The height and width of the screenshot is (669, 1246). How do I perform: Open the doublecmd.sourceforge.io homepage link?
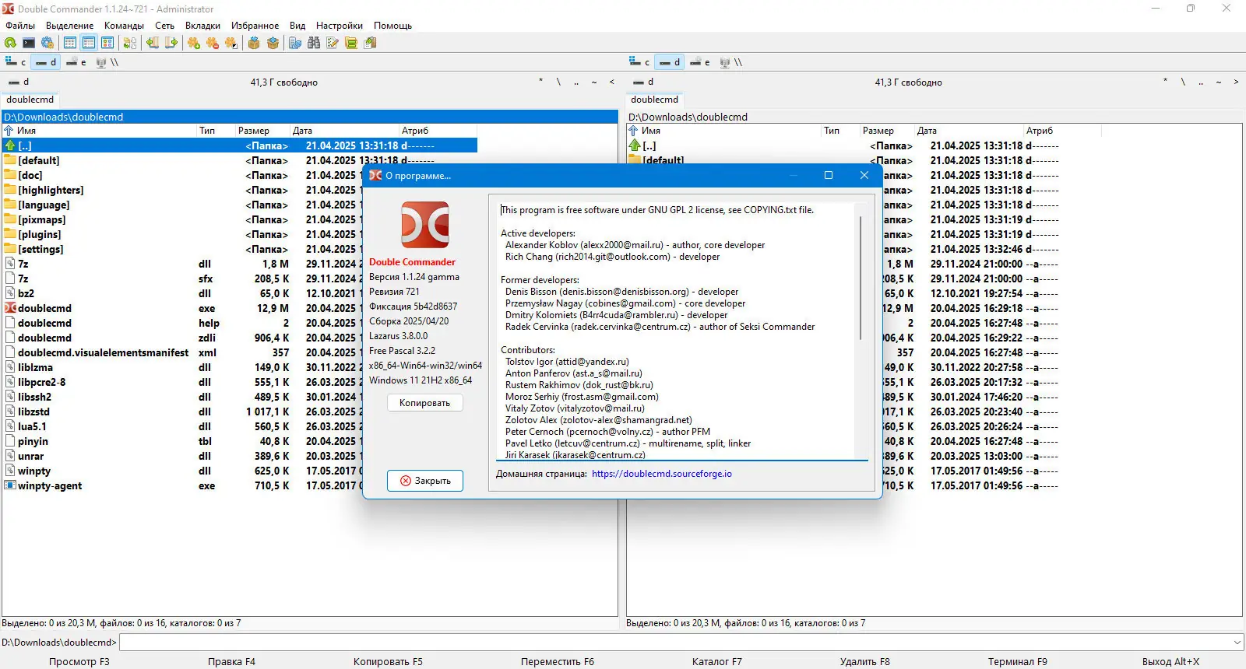tap(662, 474)
